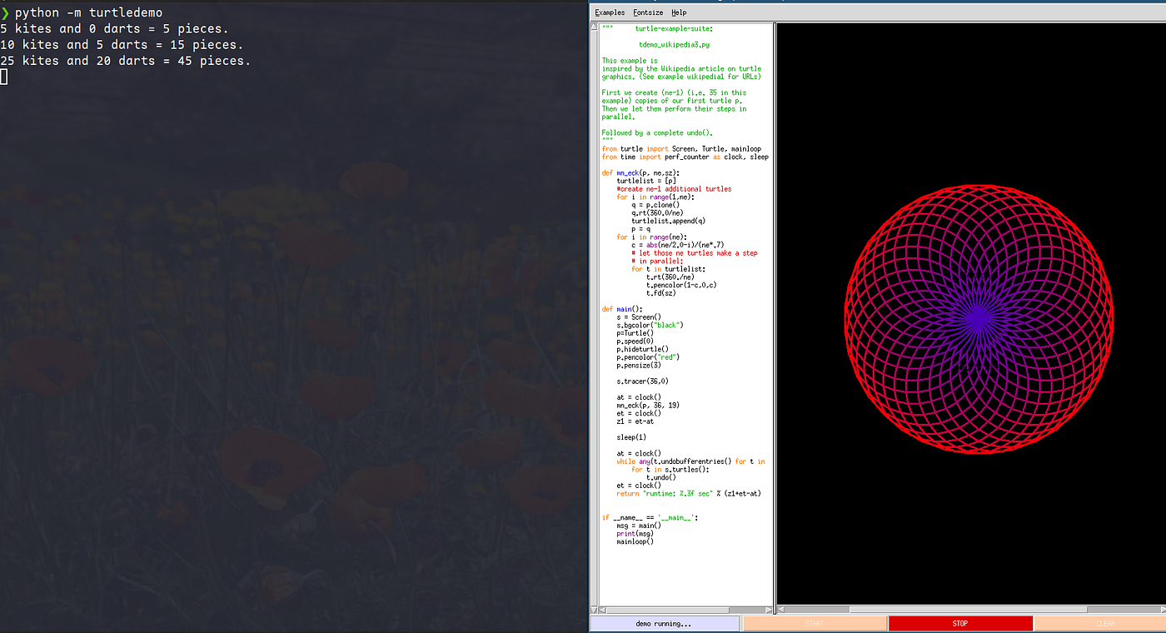Click the center of the red spiral drawing
The image size is (1166, 633).
(979, 317)
